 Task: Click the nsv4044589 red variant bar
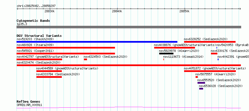(x=49, y=71)
